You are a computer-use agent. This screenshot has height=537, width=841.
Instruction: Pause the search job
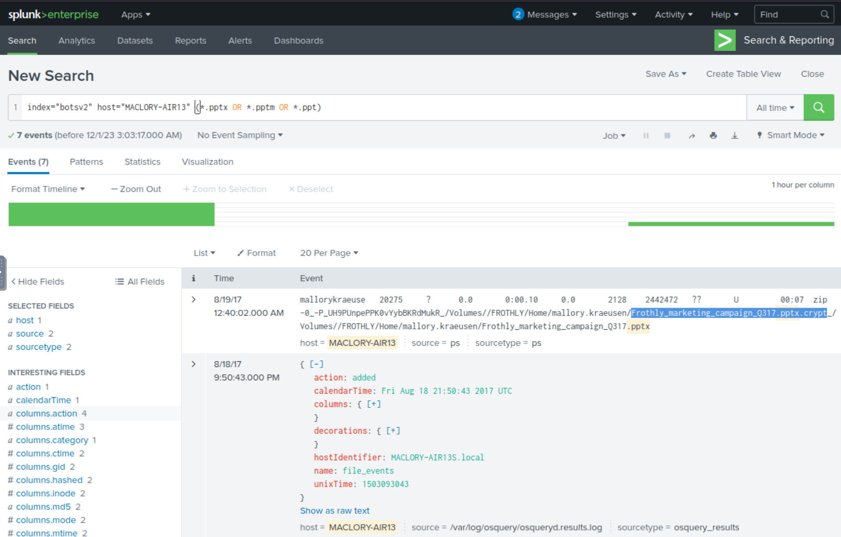646,135
